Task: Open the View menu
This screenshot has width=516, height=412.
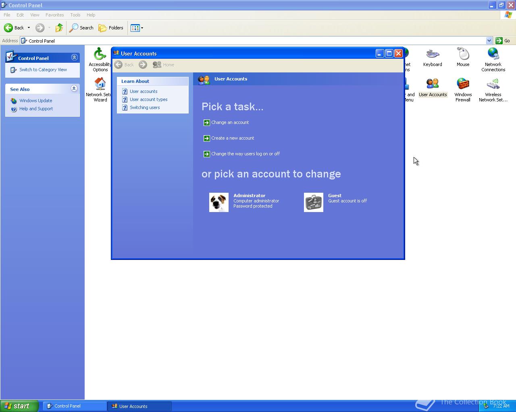Action: tap(35, 15)
